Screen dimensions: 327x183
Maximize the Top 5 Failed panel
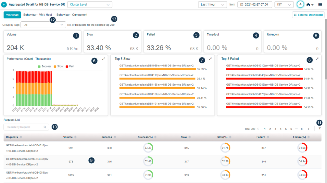pyautogui.click(x=317, y=59)
